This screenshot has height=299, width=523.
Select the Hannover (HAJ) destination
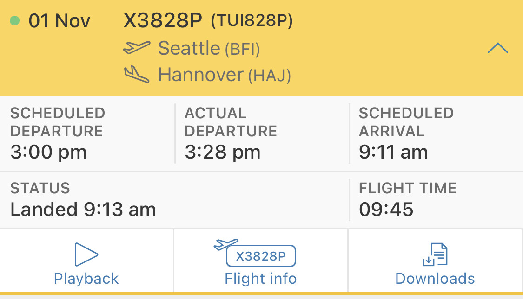coord(224,75)
